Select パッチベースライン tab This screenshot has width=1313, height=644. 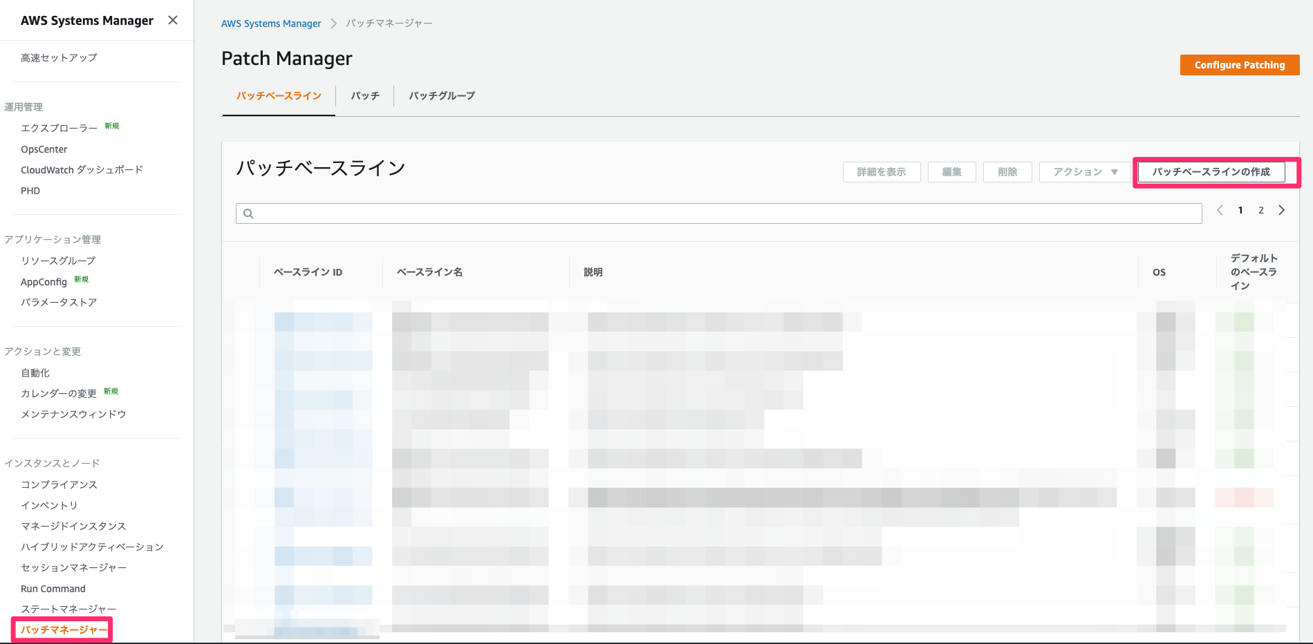coord(279,96)
